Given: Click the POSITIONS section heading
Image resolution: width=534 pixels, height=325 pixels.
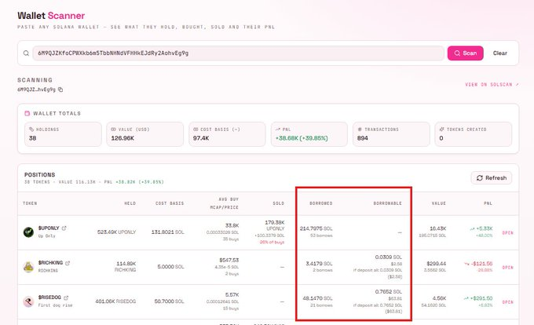Looking at the screenshot, I should click(39, 174).
